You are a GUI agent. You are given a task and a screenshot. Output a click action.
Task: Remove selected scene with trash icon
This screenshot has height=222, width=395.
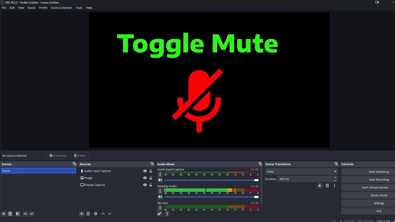coord(10,214)
